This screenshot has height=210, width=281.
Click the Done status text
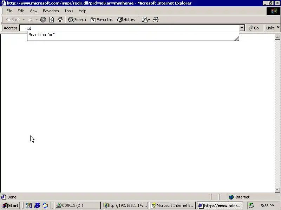pyautogui.click(x=12, y=197)
